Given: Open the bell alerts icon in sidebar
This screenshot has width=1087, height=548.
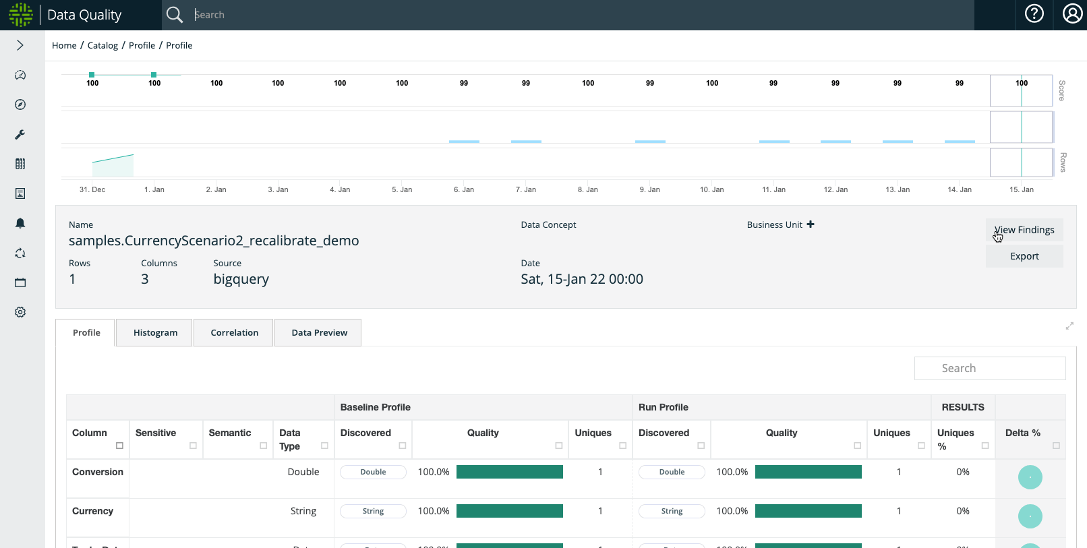Looking at the screenshot, I should (x=20, y=223).
